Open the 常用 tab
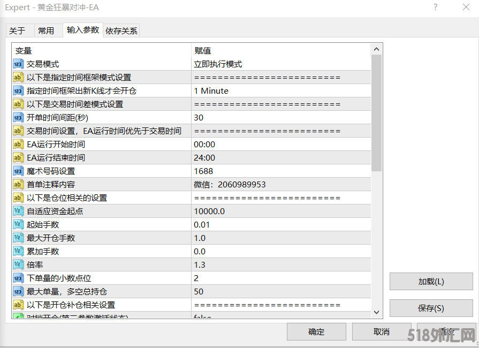The height and width of the screenshot is (348, 479). point(46,31)
